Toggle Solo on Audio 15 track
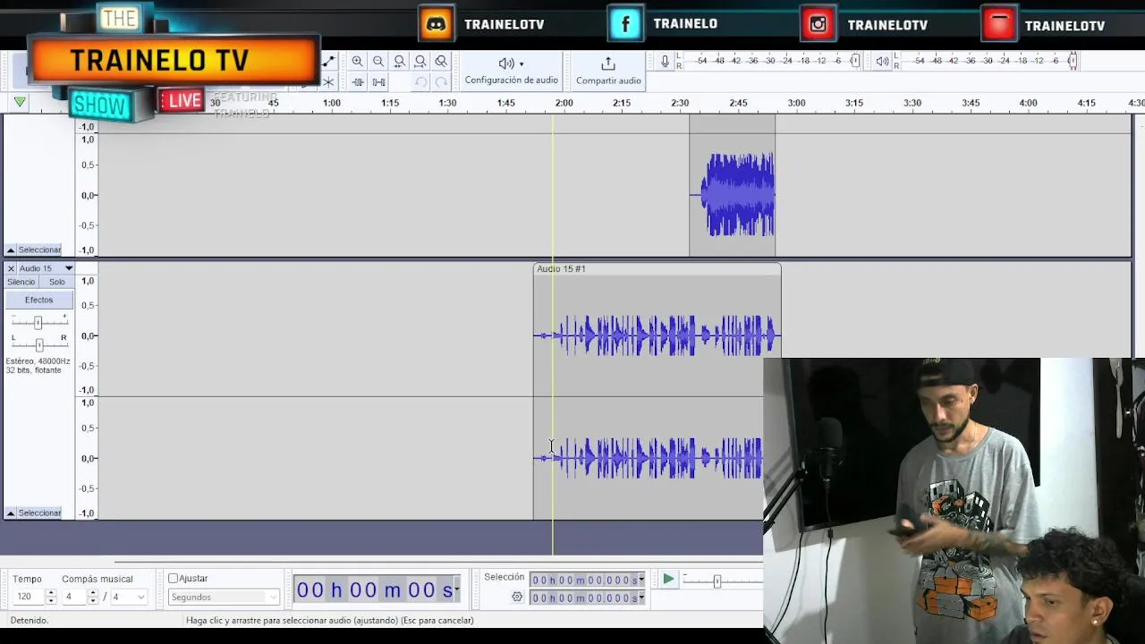Image resolution: width=1145 pixels, height=644 pixels. [x=57, y=282]
